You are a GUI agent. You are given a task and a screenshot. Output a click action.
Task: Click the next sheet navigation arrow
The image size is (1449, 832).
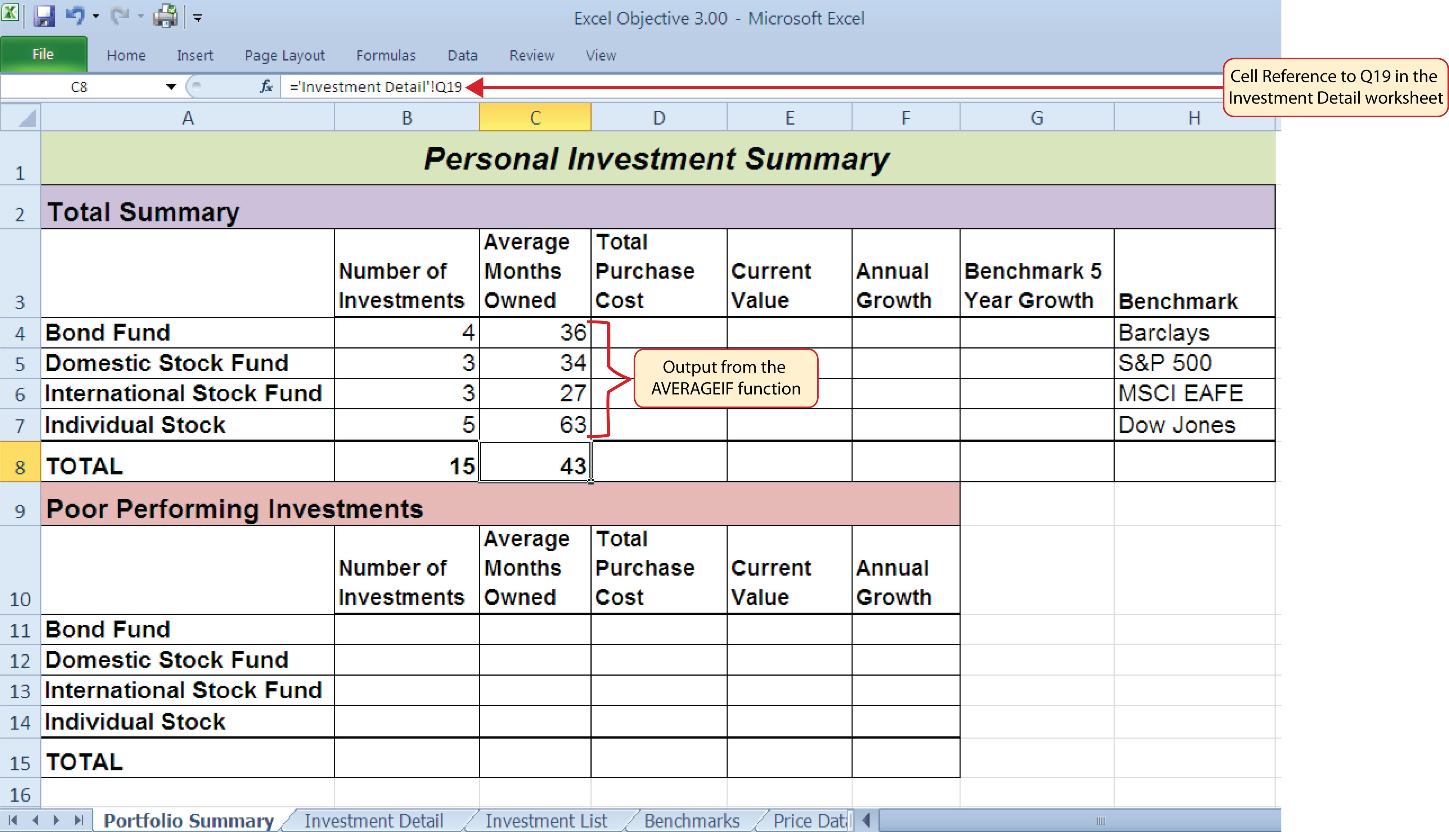pyautogui.click(x=57, y=820)
